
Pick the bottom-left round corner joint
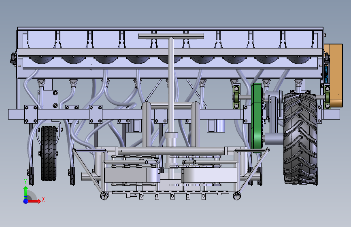pos(104,196)
